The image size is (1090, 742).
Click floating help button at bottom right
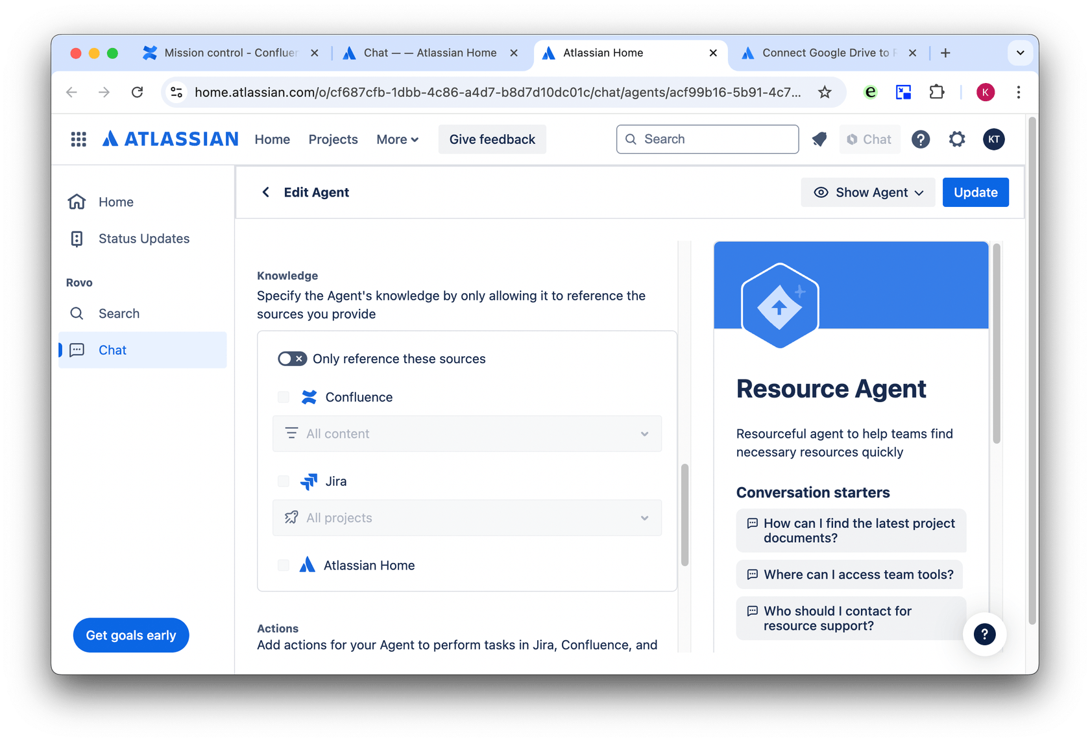[x=984, y=634]
